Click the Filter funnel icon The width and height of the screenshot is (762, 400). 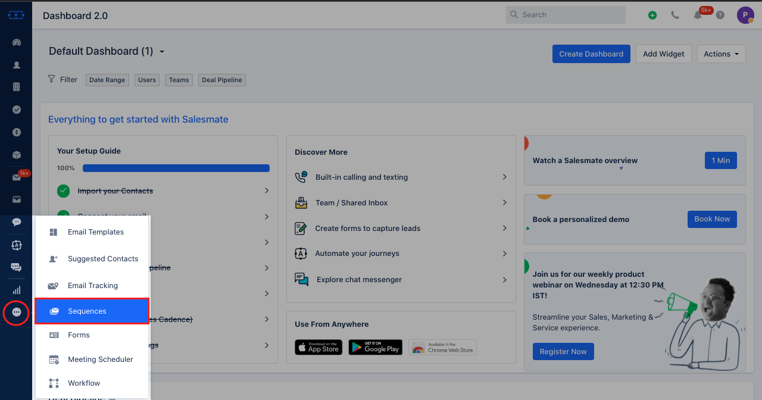52,79
